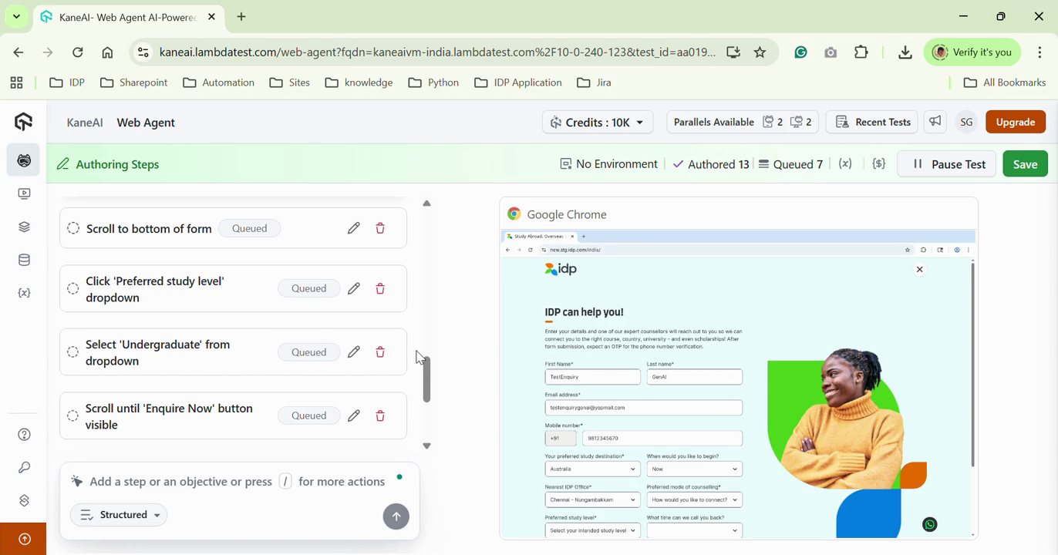1058x555 pixels.
Task: Edit the Click 'Preferred study level' step
Action: click(x=354, y=289)
